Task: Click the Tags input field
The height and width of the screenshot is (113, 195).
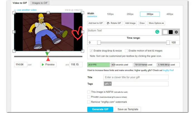Action: click(x=136, y=84)
